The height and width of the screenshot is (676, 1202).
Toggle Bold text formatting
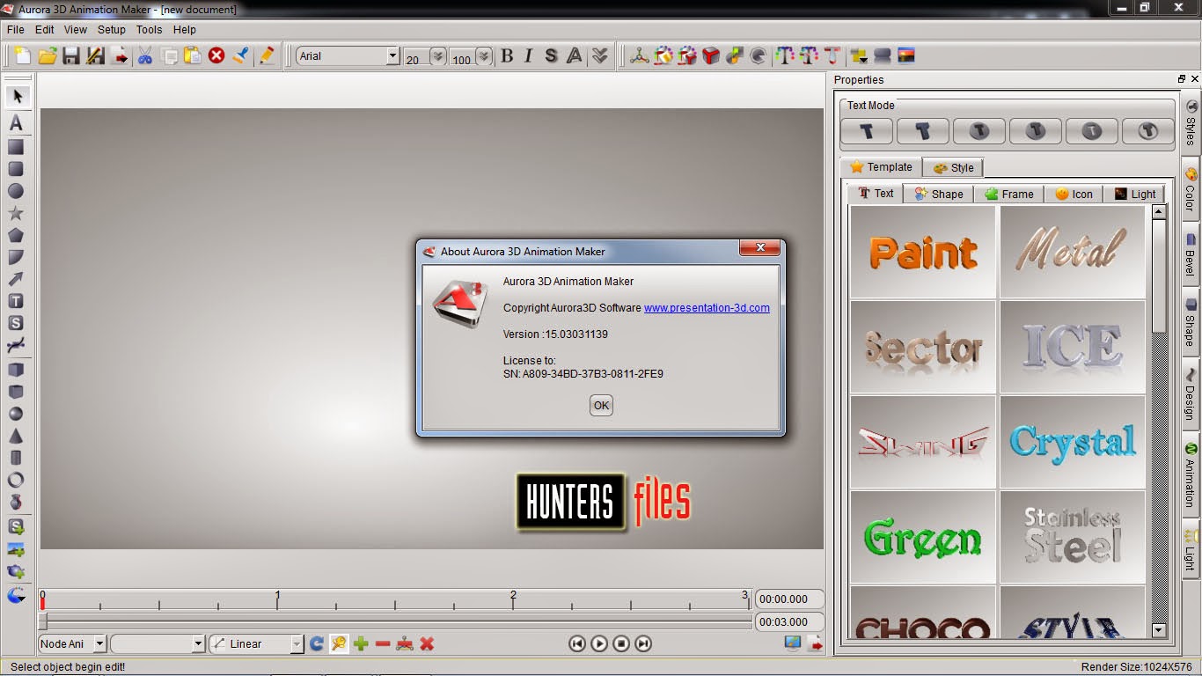(507, 56)
